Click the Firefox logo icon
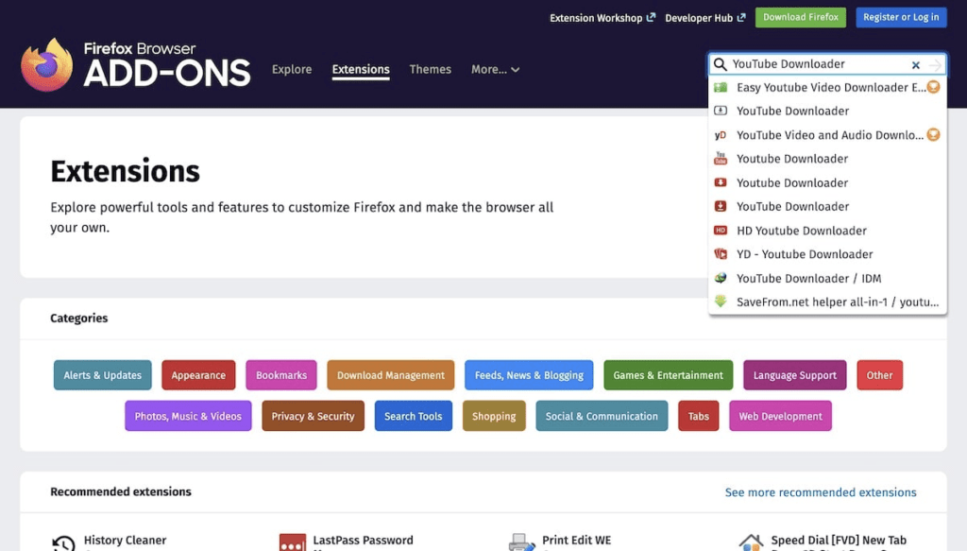 [x=46, y=65]
